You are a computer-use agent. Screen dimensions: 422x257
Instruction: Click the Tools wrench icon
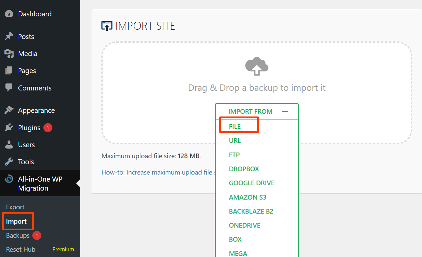pos(9,162)
